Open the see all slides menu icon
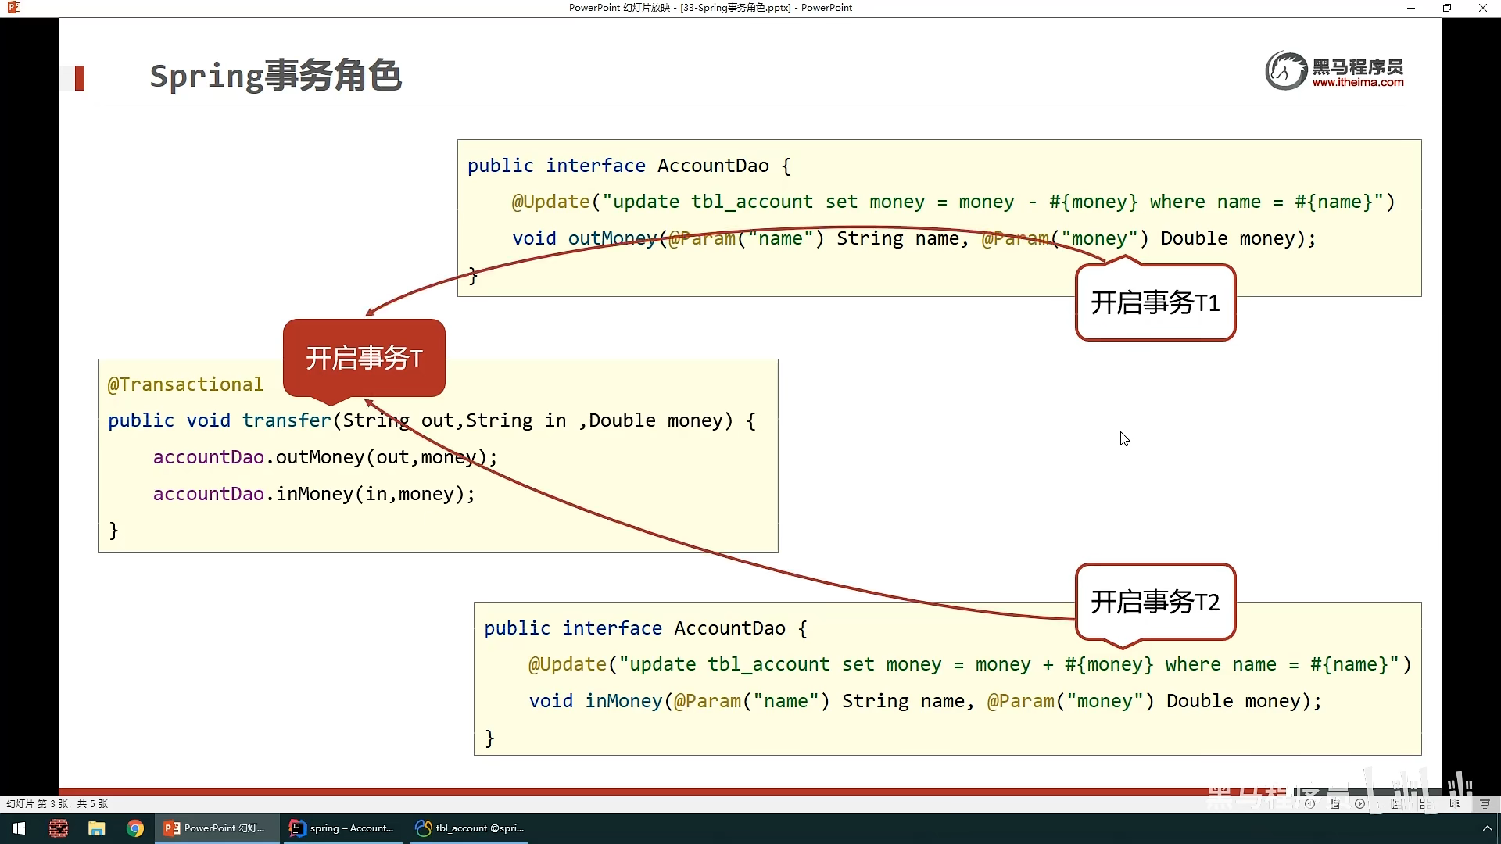Screen dimensions: 1501x844 [1334, 803]
